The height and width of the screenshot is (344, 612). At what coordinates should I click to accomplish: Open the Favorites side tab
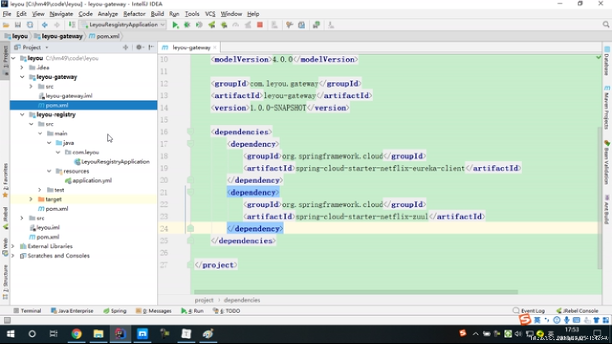click(x=5, y=180)
